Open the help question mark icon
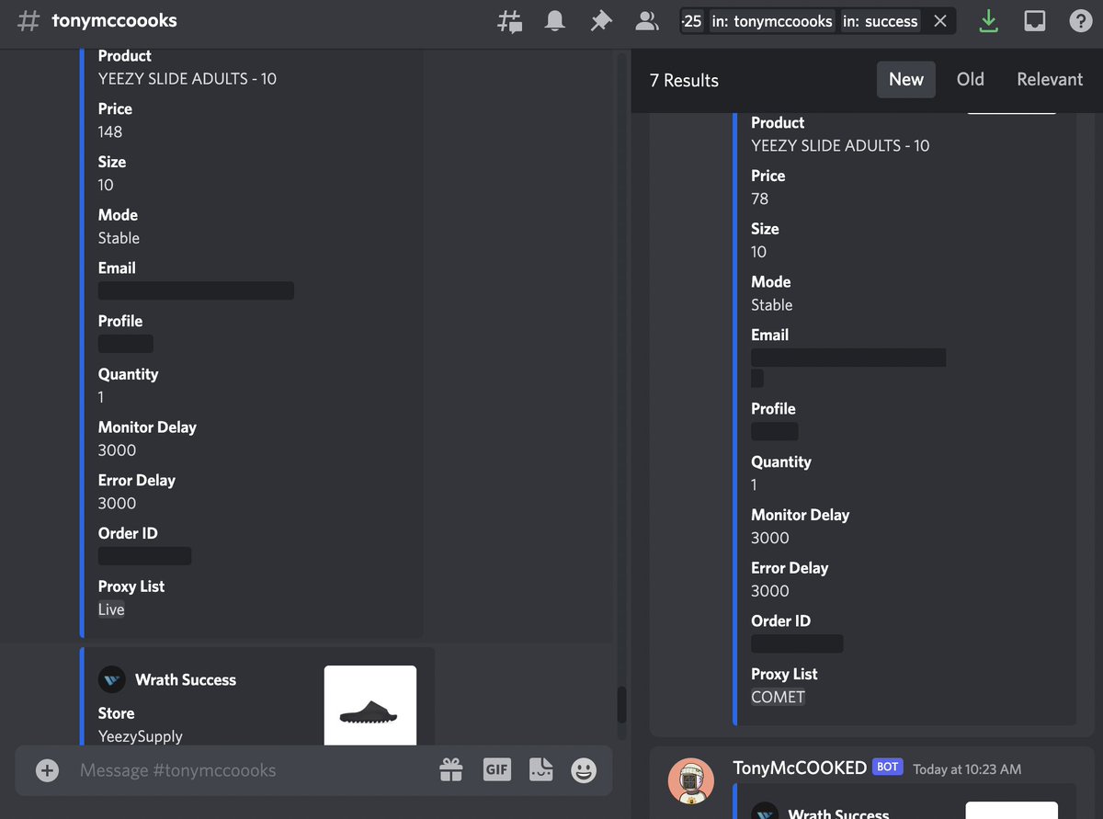This screenshot has height=819, width=1103. 1081,21
